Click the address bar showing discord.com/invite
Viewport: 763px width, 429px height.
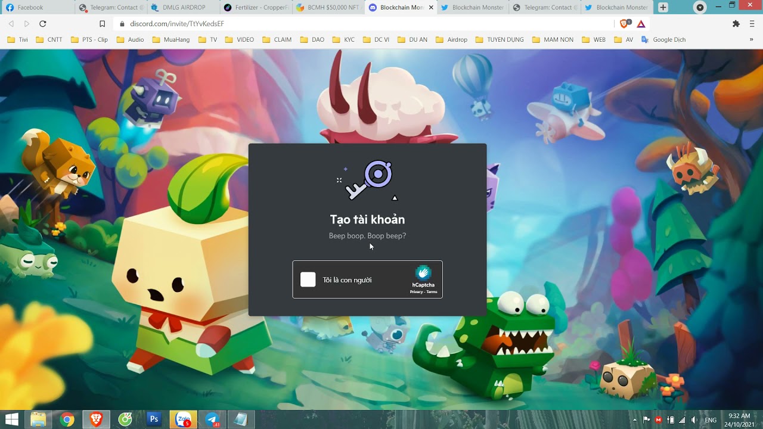point(364,24)
